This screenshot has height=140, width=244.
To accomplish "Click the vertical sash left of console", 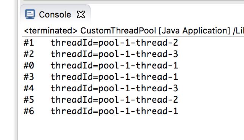I will pos(16,70).
